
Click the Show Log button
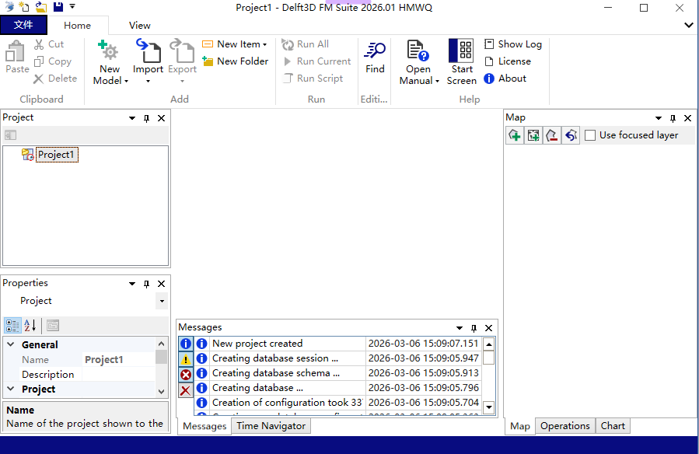pyautogui.click(x=512, y=44)
